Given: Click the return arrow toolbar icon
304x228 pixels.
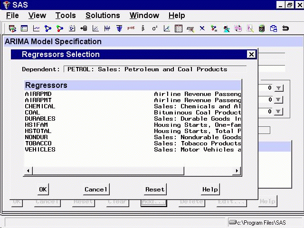Looking at the screenshot, I should [285, 28].
